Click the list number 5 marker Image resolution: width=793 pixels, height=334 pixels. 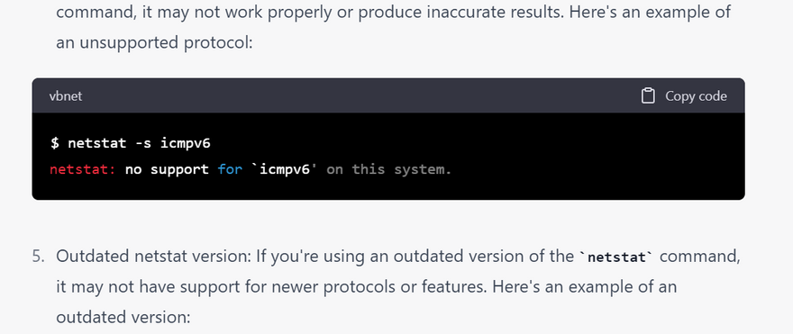[x=38, y=257]
